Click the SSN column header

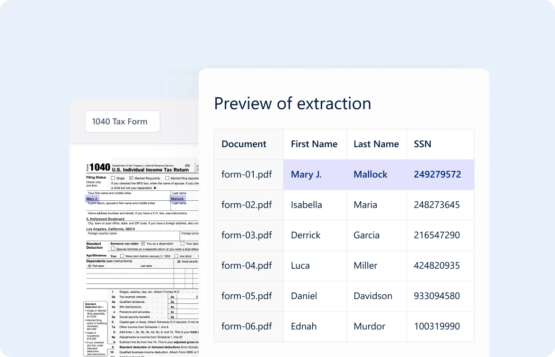(422, 144)
